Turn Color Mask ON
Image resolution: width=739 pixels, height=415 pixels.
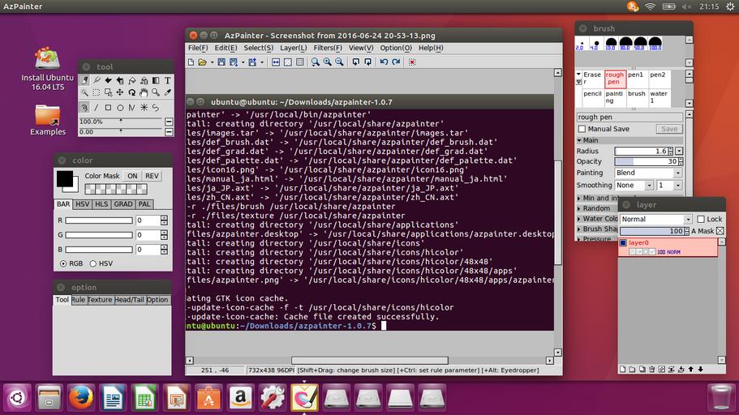[132, 176]
